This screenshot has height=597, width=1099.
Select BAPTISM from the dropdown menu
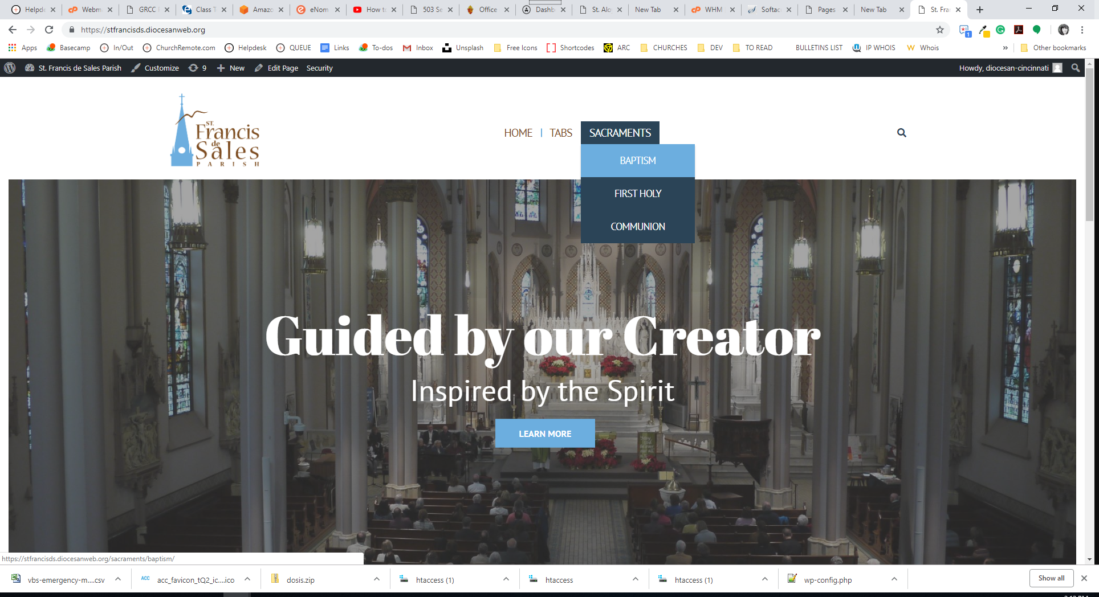click(x=637, y=161)
